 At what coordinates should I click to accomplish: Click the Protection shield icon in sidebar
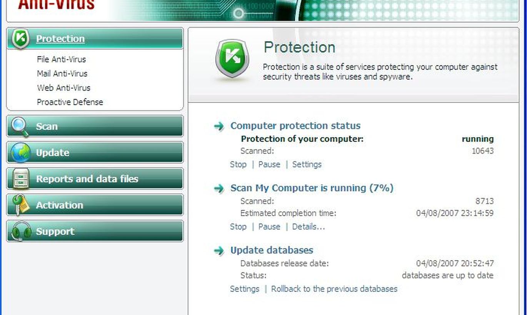[20, 39]
